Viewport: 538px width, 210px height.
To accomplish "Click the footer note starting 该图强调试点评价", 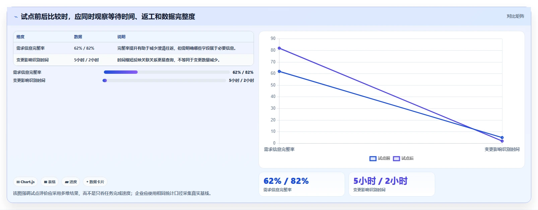I will [x=113, y=193].
